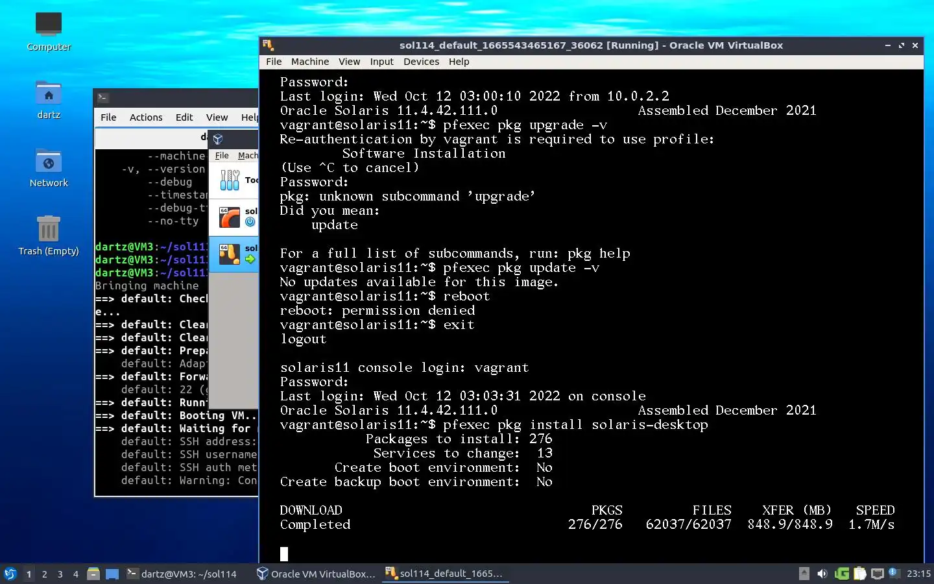Click the clock showing 23:15
Image resolution: width=934 pixels, height=584 pixels.
pyautogui.click(x=918, y=574)
